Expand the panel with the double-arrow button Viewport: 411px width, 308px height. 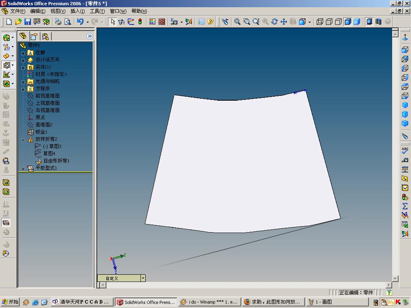point(90,36)
